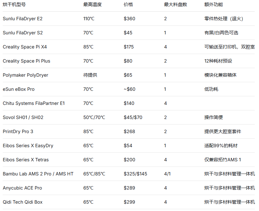Click the $325/$145 price
259x211 pixels.
click(x=135, y=174)
